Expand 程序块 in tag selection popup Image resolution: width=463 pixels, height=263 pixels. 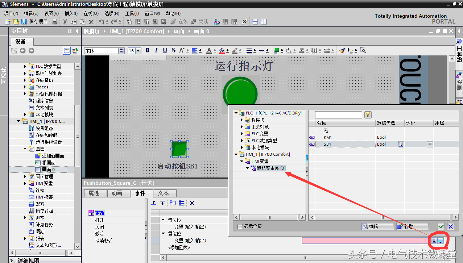[242, 120]
